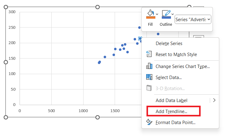
Task: Expand the Fill color dropdown arrow
Action: click(x=157, y=14)
